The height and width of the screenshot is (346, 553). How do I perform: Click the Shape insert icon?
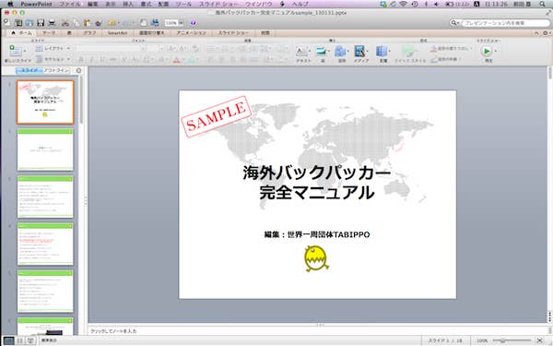[x=340, y=52]
